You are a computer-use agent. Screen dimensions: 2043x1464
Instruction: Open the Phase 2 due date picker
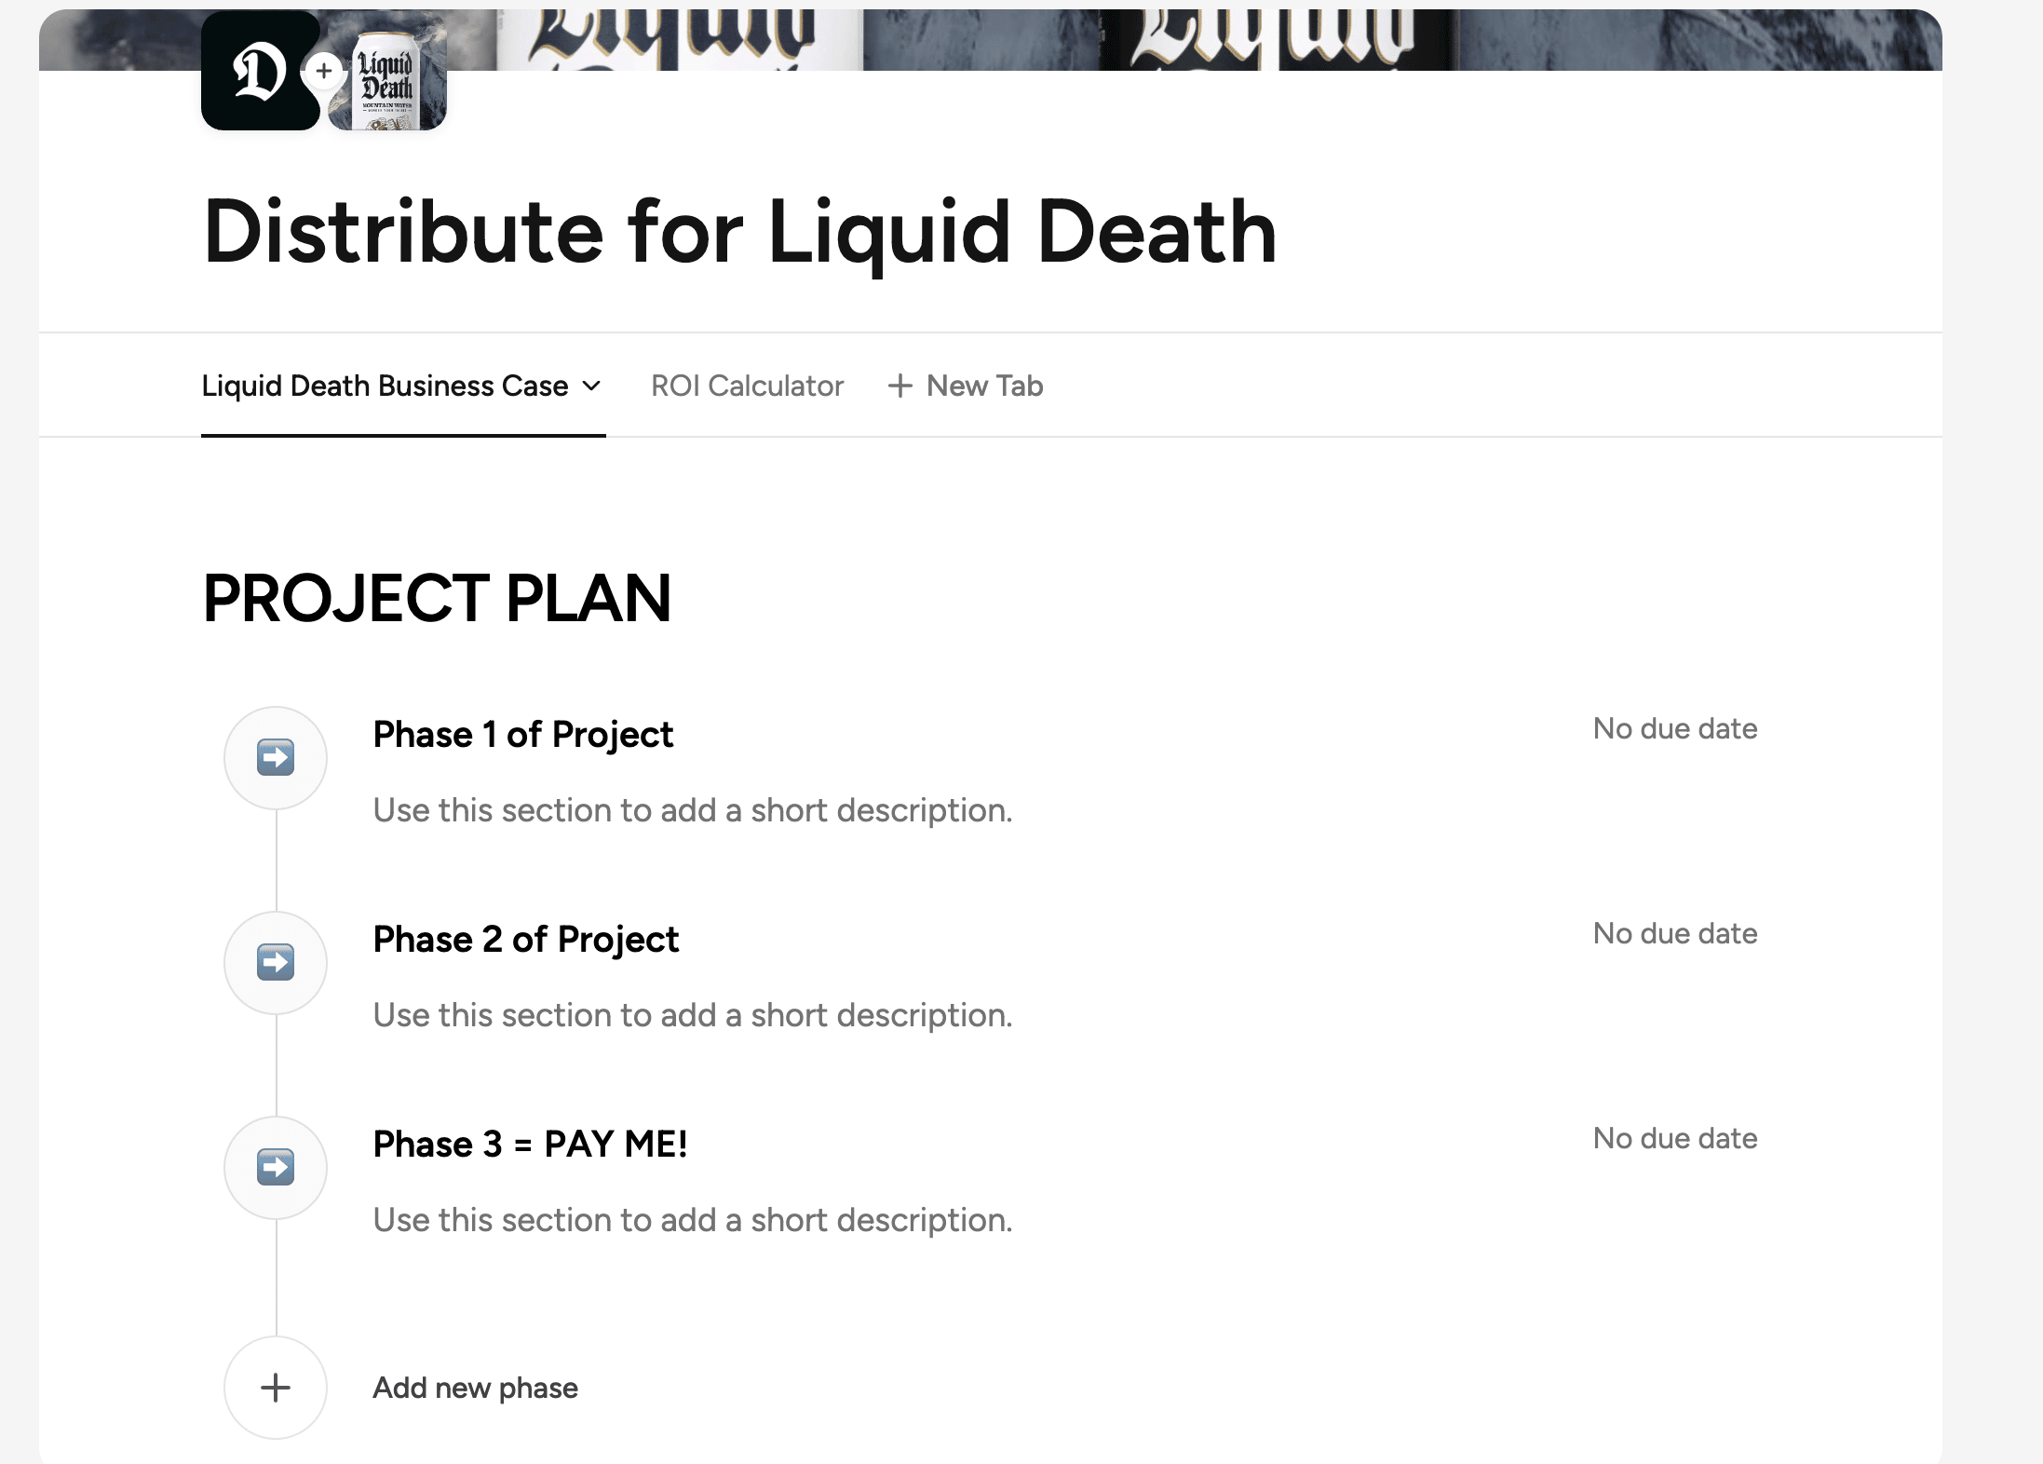click(1674, 933)
